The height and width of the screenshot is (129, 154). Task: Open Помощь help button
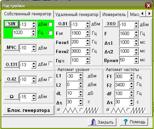(x=134, y=122)
